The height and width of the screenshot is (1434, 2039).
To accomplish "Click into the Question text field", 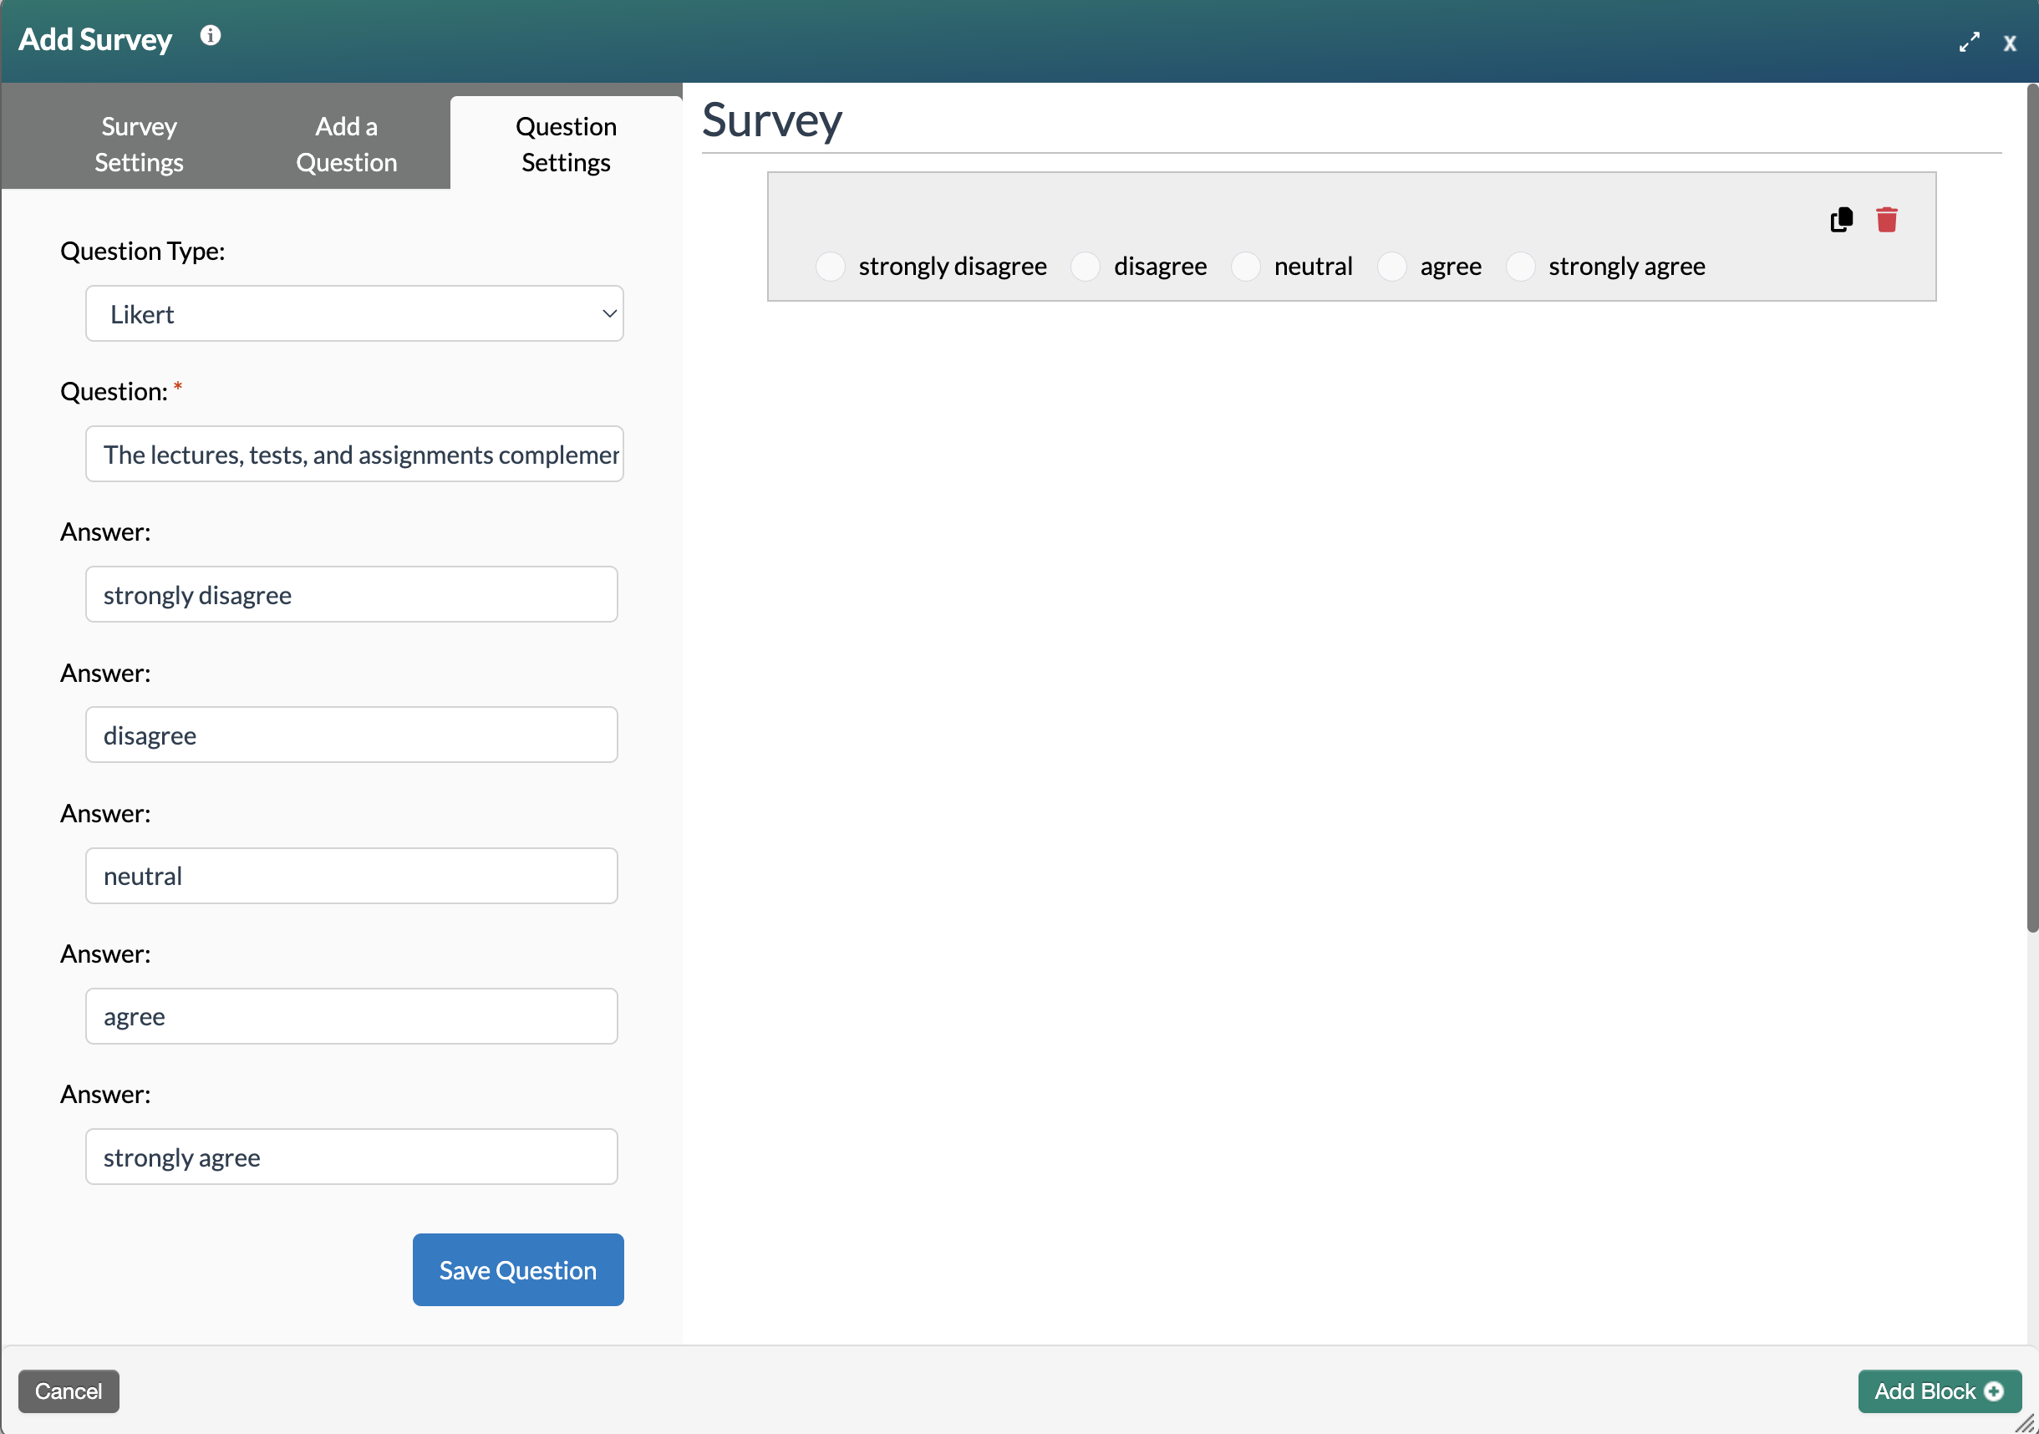I will point(354,454).
